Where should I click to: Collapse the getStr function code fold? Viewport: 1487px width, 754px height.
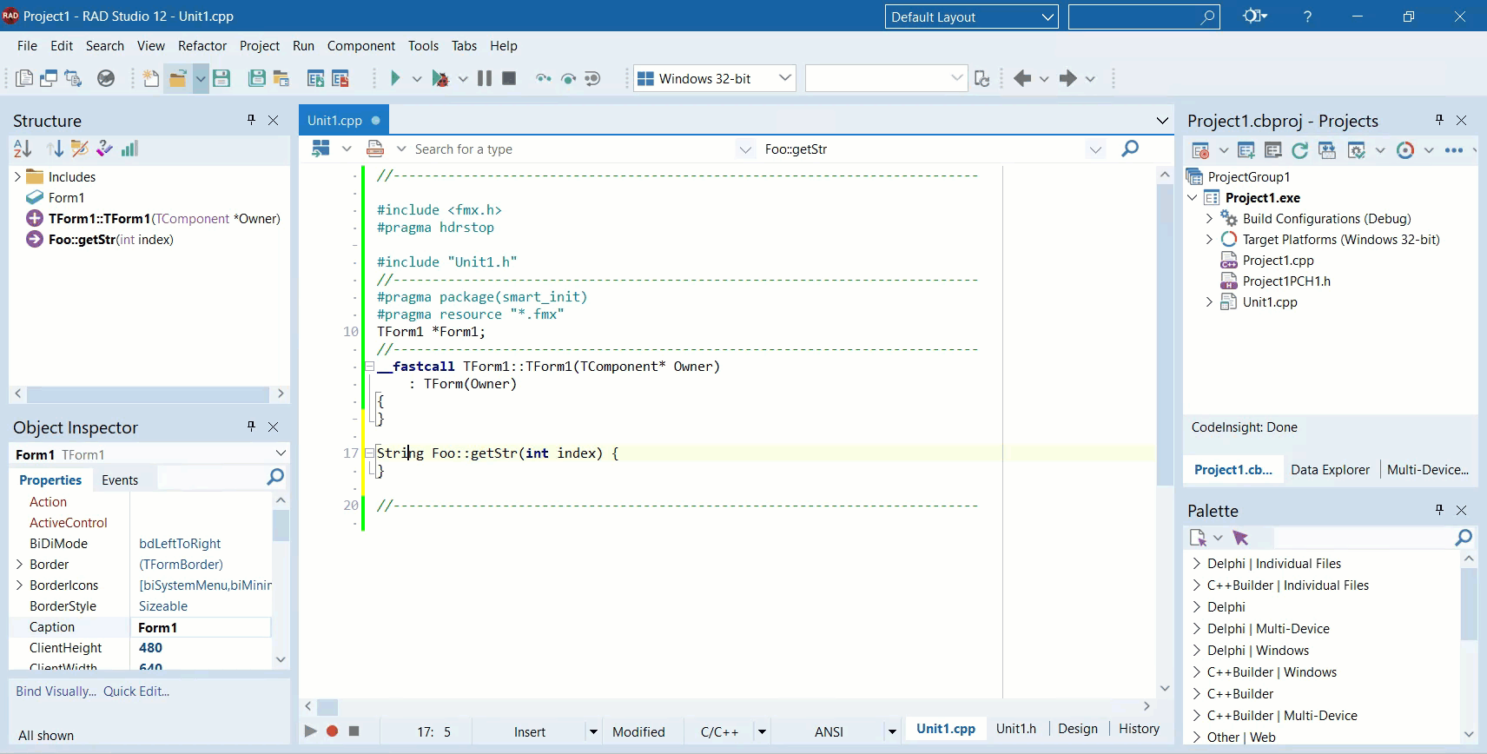(369, 453)
